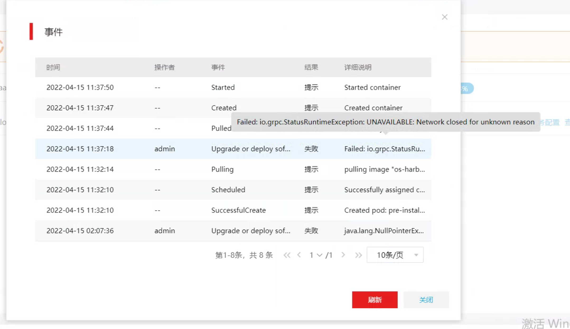Click the pulling image detail cell
The height and width of the screenshot is (329, 570).
pos(385,169)
